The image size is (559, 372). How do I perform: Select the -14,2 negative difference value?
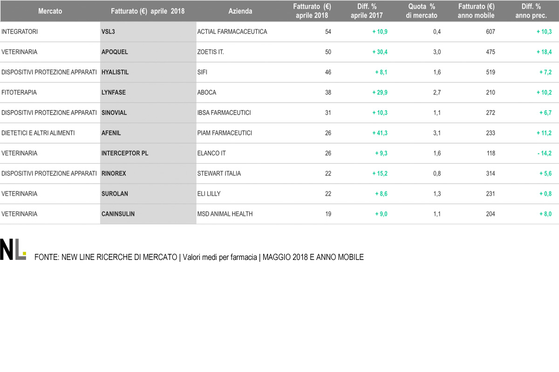(544, 153)
